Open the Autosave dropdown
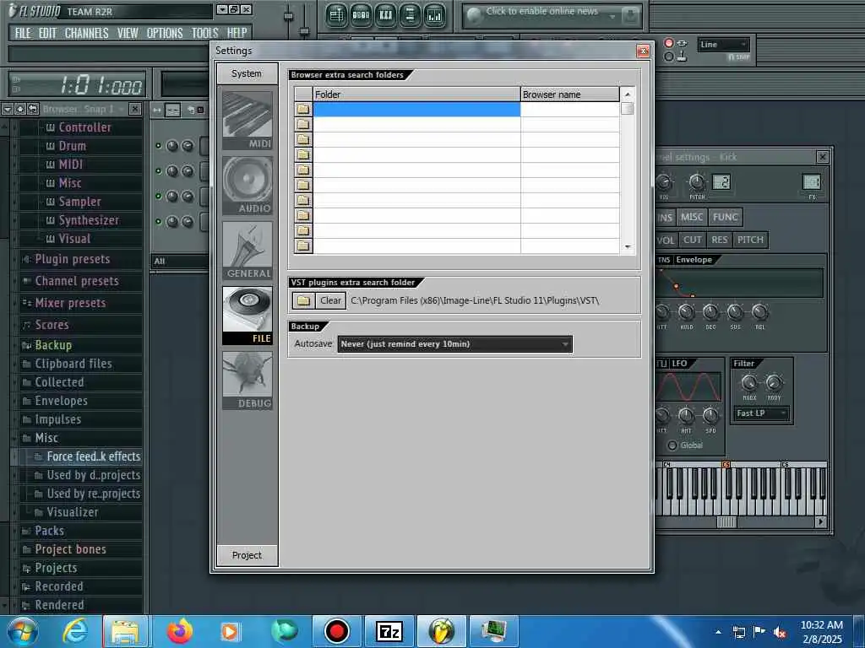865x648 pixels. pyautogui.click(x=454, y=344)
